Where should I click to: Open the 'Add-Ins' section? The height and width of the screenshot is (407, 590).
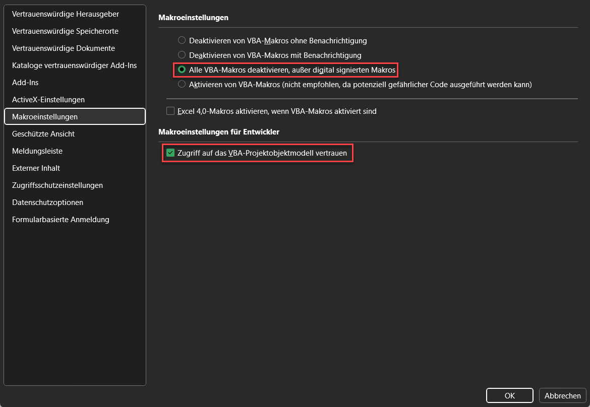click(75, 82)
